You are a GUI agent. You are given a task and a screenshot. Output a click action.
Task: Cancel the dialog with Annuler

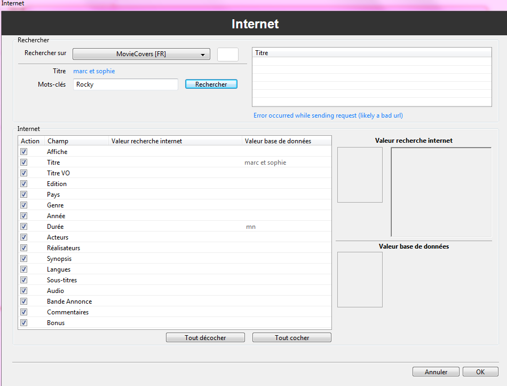click(x=436, y=372)
